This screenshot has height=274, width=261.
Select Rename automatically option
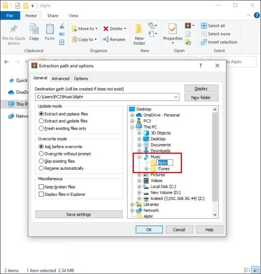coord(61,168)
